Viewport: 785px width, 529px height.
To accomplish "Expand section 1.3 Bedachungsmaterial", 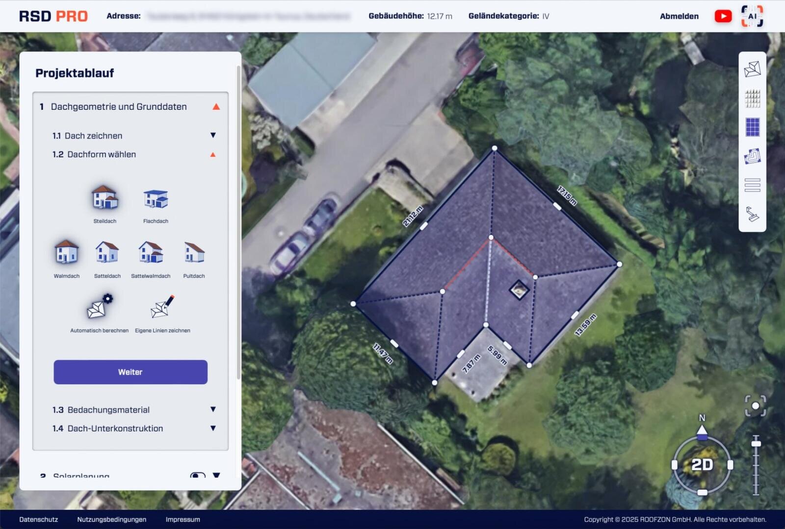I will 213,409.
